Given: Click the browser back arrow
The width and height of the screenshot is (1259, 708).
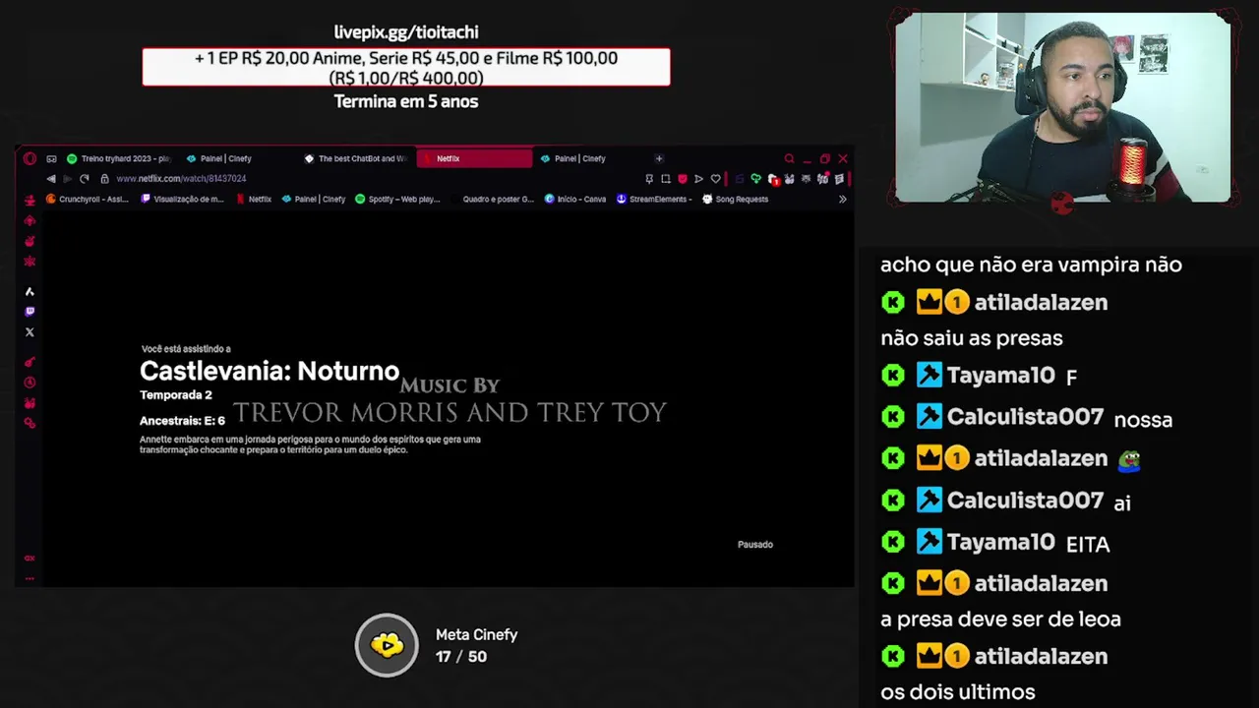Looking at the screenshot, I should tap(51, 179).
